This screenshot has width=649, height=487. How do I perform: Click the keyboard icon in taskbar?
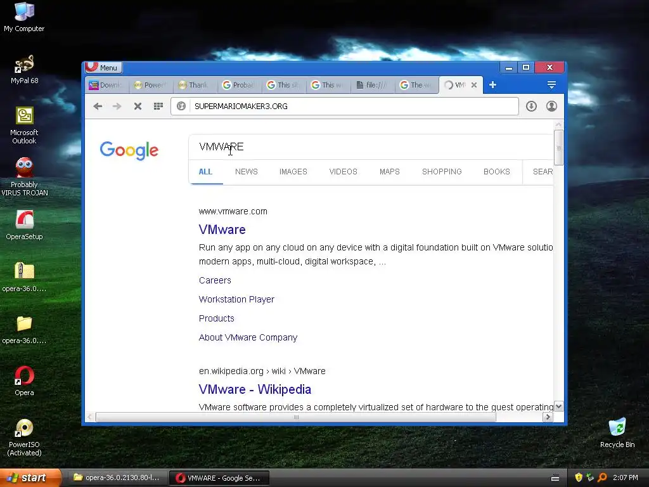[x=555, y=478]
